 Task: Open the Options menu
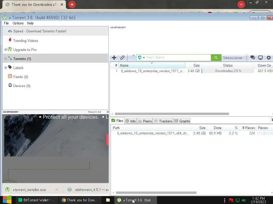[x=18, y=23]
